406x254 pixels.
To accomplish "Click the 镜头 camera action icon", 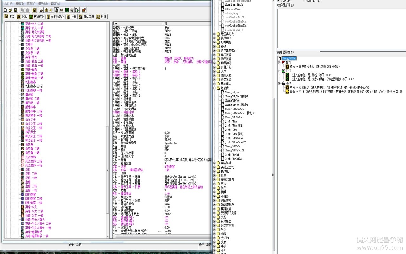I will pos(287,91).
